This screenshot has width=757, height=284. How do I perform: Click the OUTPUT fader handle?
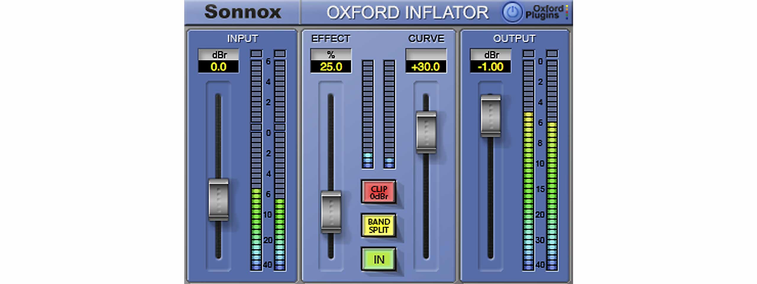(491, 116)
